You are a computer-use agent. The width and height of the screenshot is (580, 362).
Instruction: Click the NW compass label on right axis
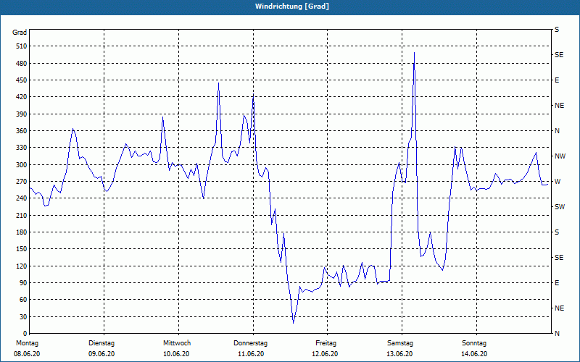pos(560,156)
